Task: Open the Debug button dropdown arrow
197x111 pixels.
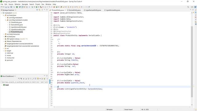Action: [34, 7]
